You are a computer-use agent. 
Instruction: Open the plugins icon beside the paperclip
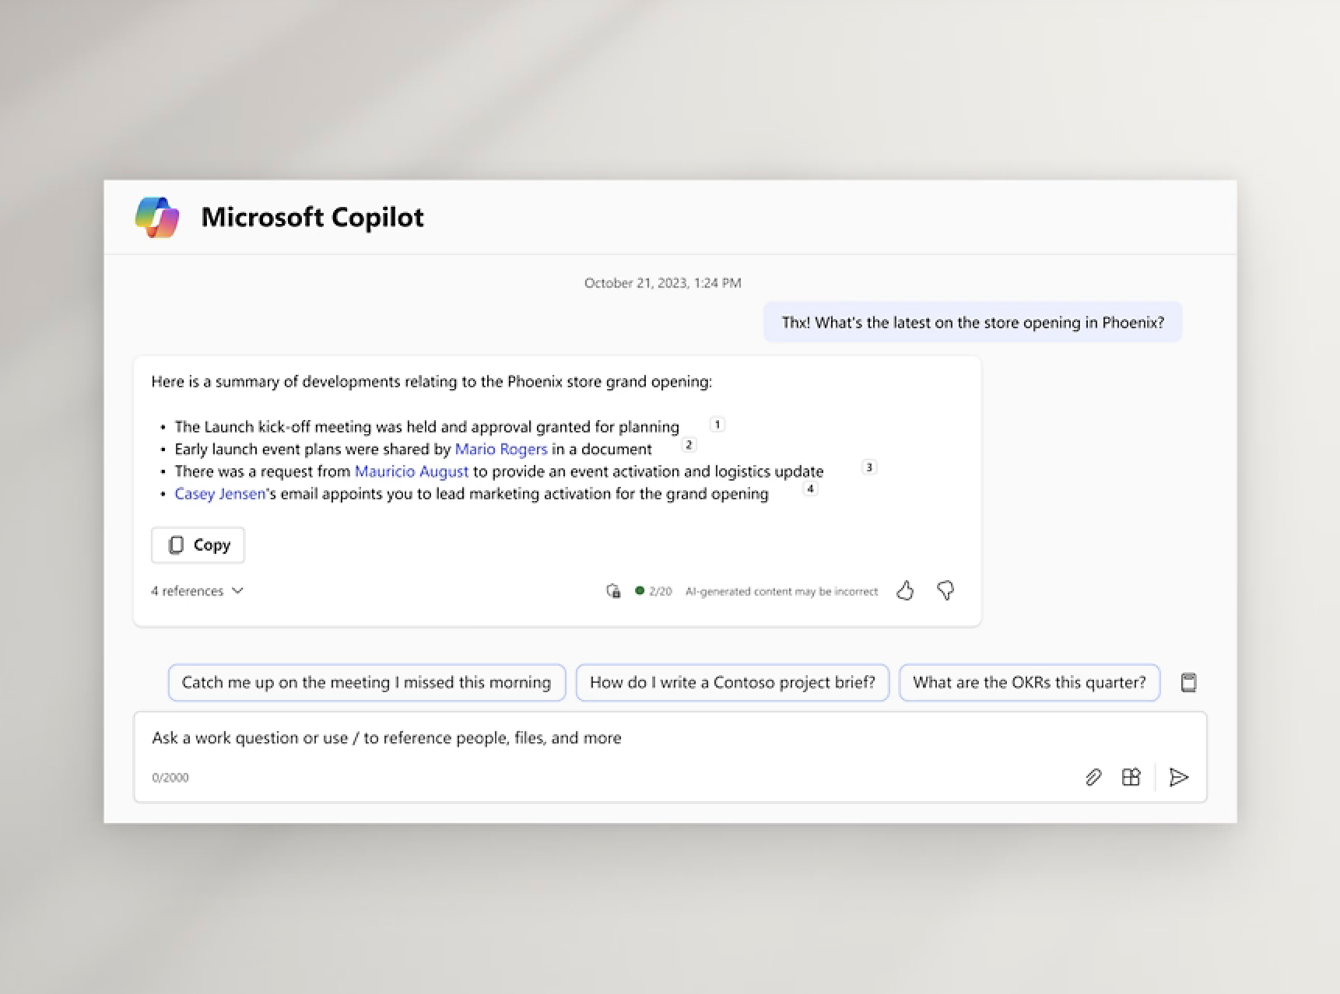click(1131, 777)
